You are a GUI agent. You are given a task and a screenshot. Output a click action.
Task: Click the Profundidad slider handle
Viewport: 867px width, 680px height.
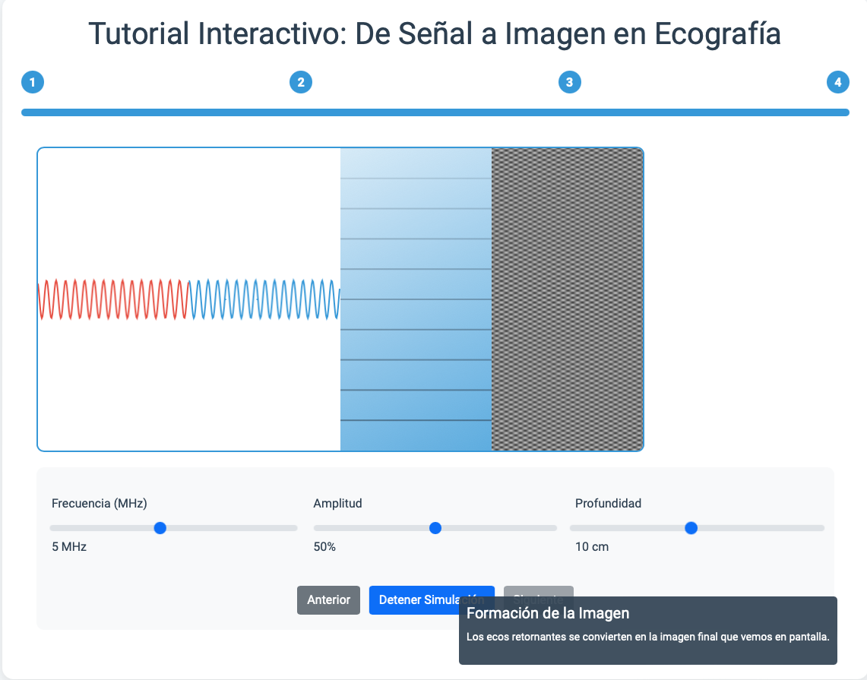[691, 528]
